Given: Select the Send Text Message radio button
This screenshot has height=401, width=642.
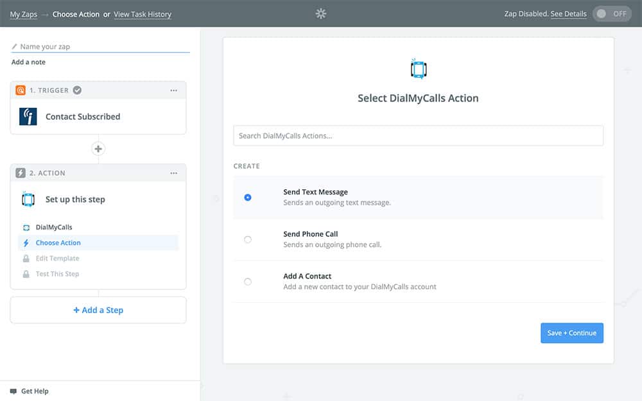Looking at the screenshot, I should 248,198.
